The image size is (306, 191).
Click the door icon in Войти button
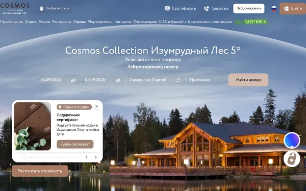click(286, 9)
